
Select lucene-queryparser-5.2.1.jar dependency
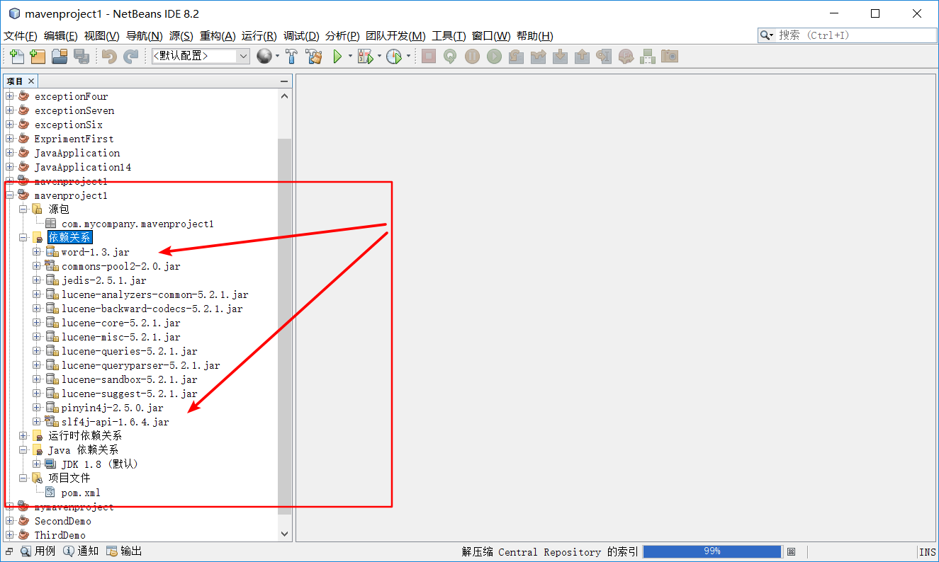click(x=140, y=365)
